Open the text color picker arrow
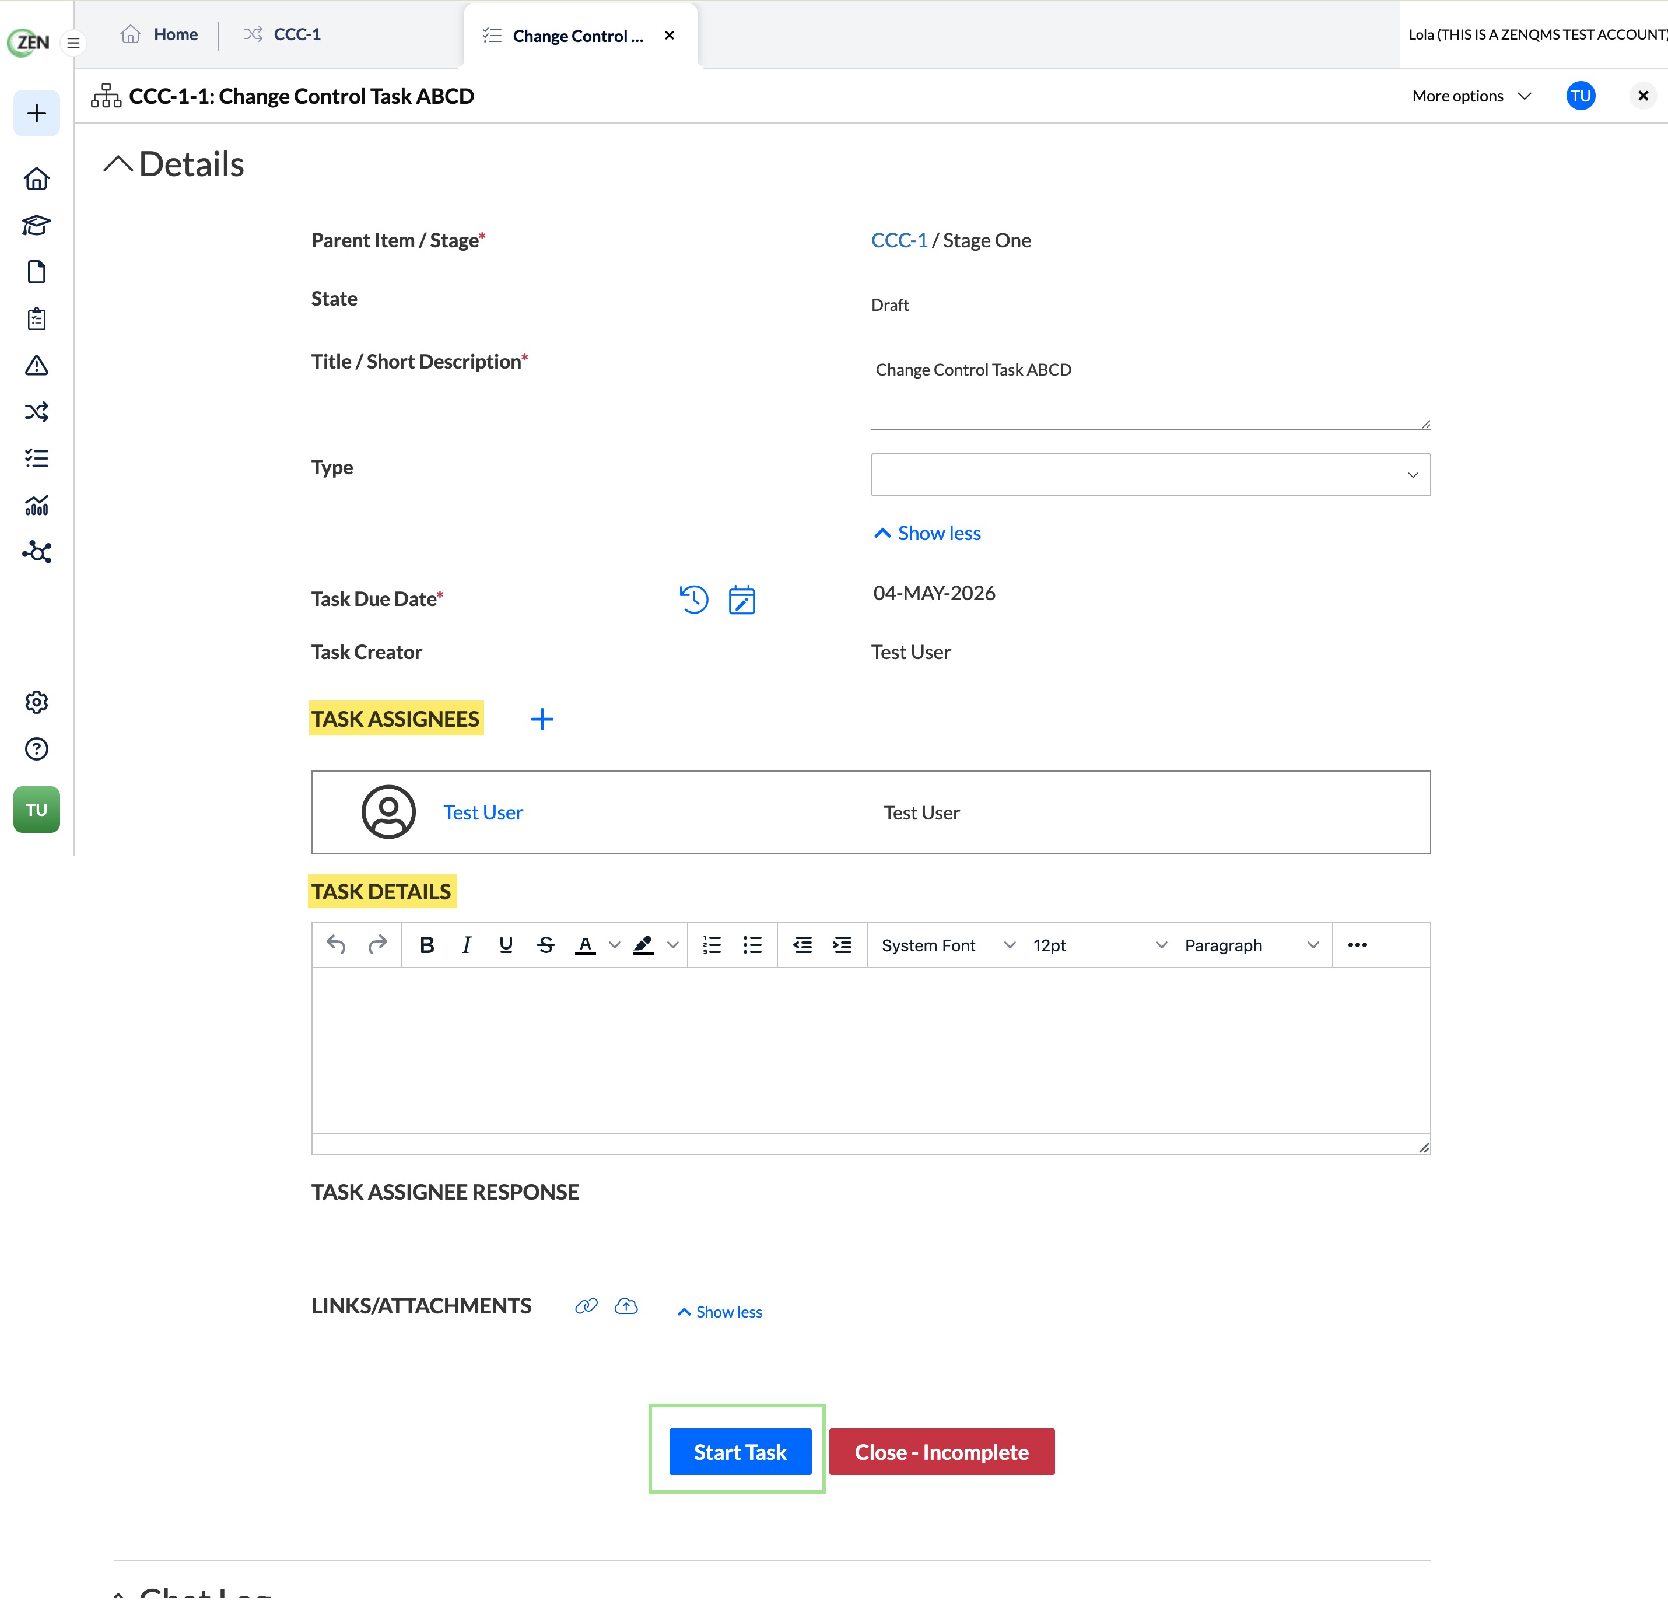This screenshot has width=1668, height=1601. [x=615, y=945]
